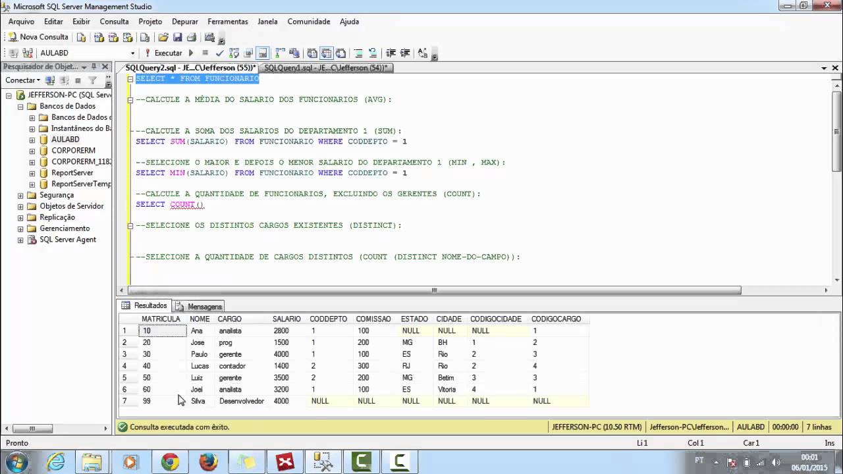Click the Debug play arrow icon

[x=191, y=53]
